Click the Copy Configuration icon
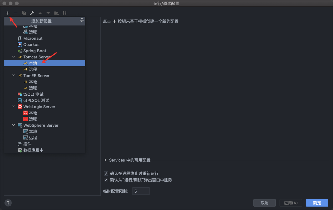Image resolution: width=333 pixels, height=210 pixels. coord(24,13)
